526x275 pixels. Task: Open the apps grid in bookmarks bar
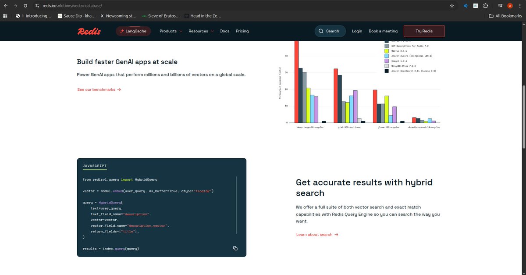(x=5, y=16)
